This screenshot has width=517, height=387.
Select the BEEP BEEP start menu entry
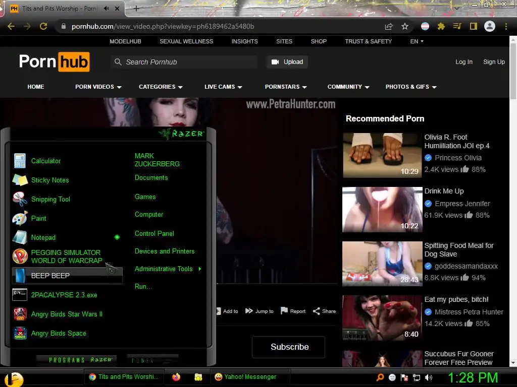tap(67, 276)
